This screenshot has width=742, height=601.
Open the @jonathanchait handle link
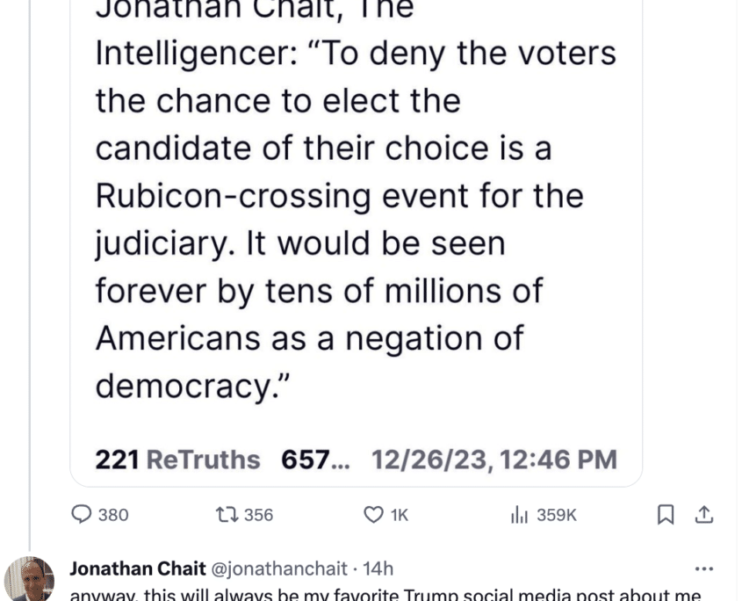click(x=276, y=568)
